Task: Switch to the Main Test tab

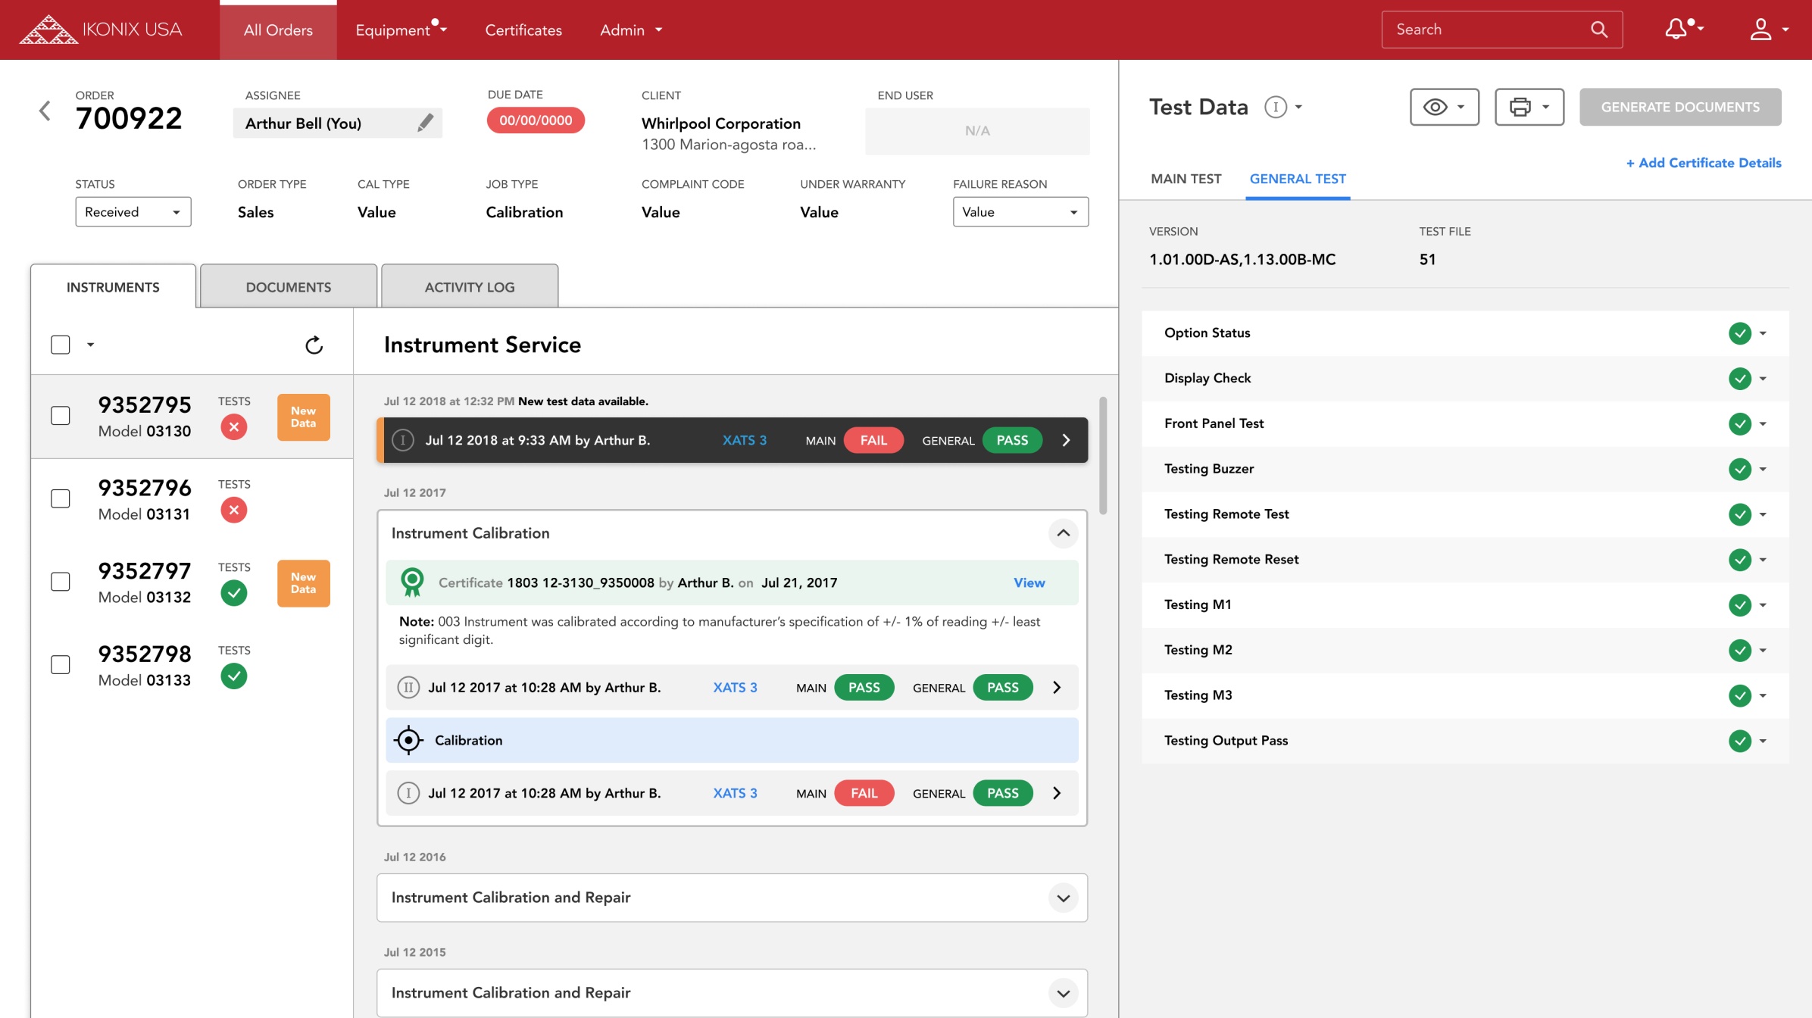Action: pyautogui.click(x=1186, y=179)
